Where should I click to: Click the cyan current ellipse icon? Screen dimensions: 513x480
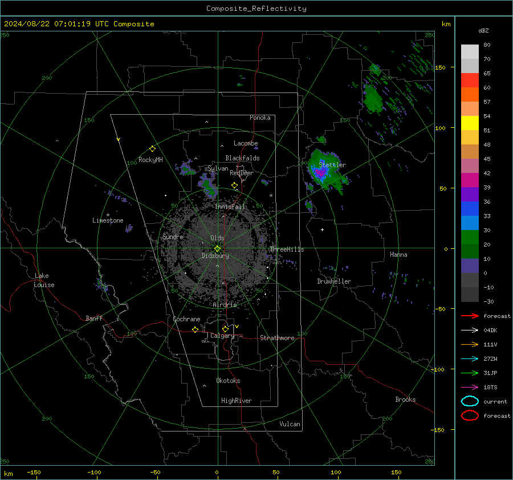(470, 401)
